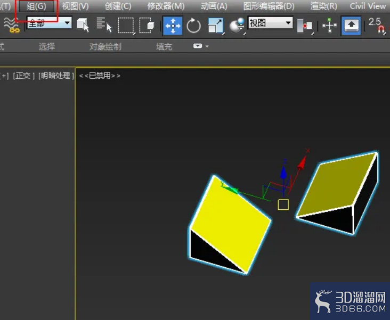Click the yellow square gizmo handle
This screenshot has width=390, height=320.
(x=283, y=204)
